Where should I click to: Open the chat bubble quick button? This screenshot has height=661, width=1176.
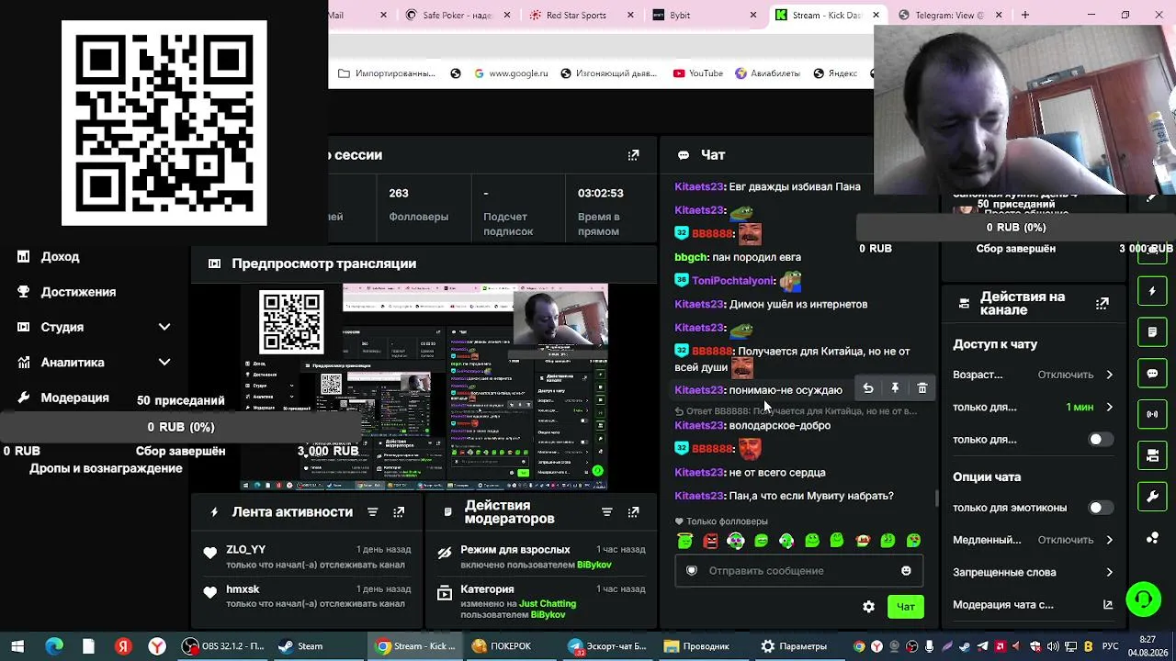click(1152, 374)
